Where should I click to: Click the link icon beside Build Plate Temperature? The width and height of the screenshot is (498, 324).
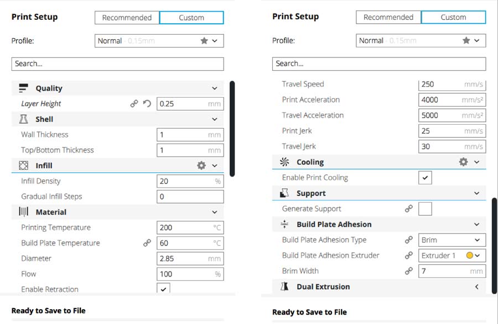[x=147, y=243]
